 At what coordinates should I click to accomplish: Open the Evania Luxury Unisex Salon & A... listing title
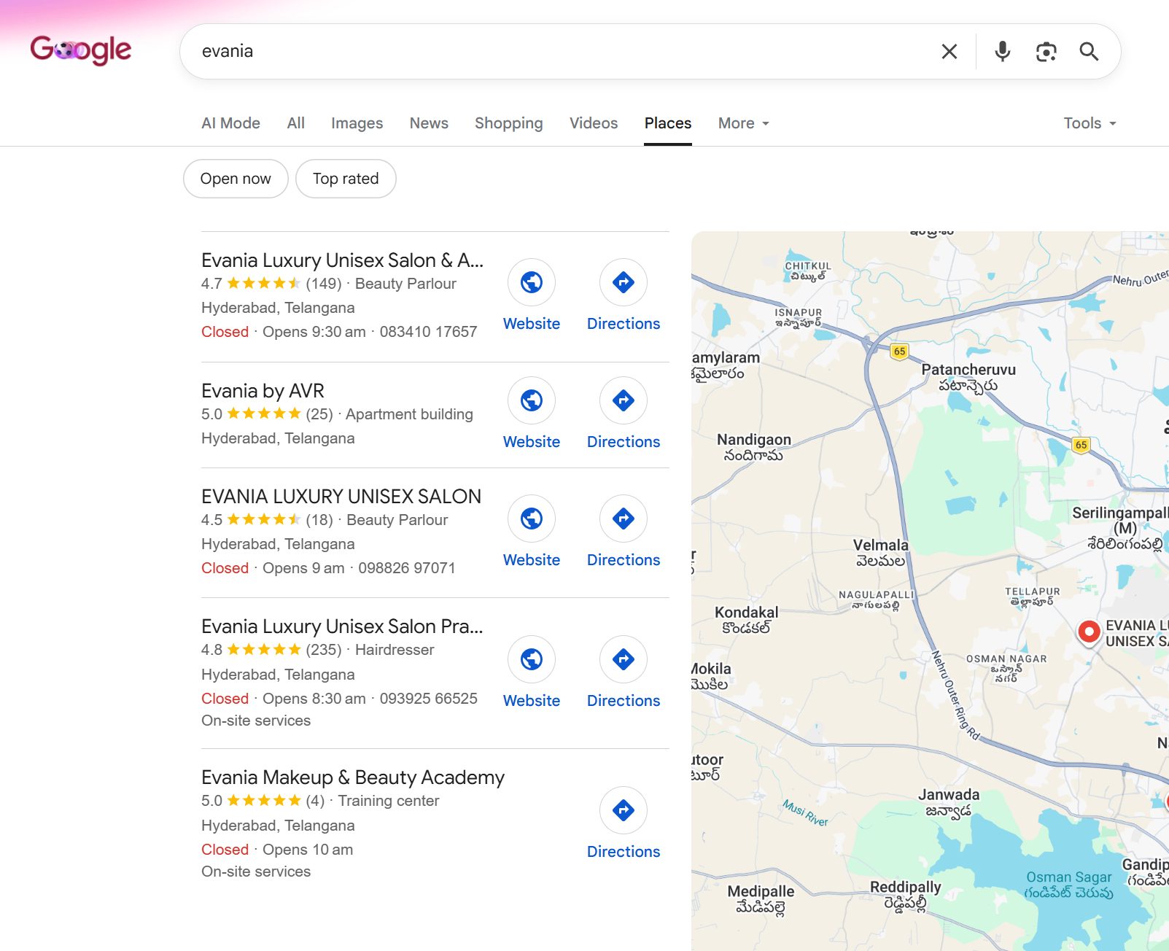(342, 260)
